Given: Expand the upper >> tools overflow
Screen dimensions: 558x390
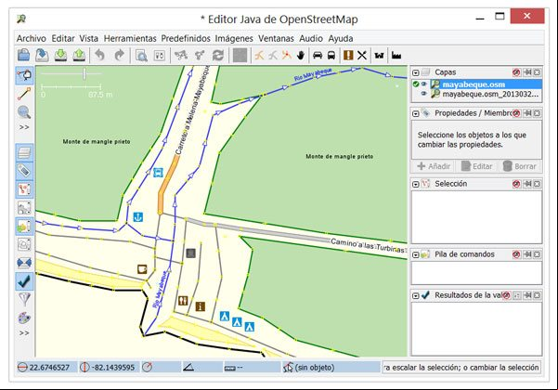Looking at the screenshot, I should 24,127.
